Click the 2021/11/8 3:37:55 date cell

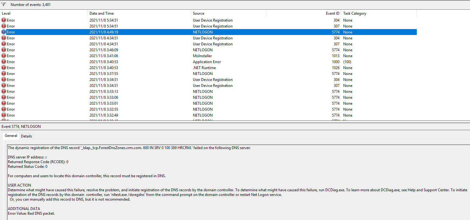point(104,74)
